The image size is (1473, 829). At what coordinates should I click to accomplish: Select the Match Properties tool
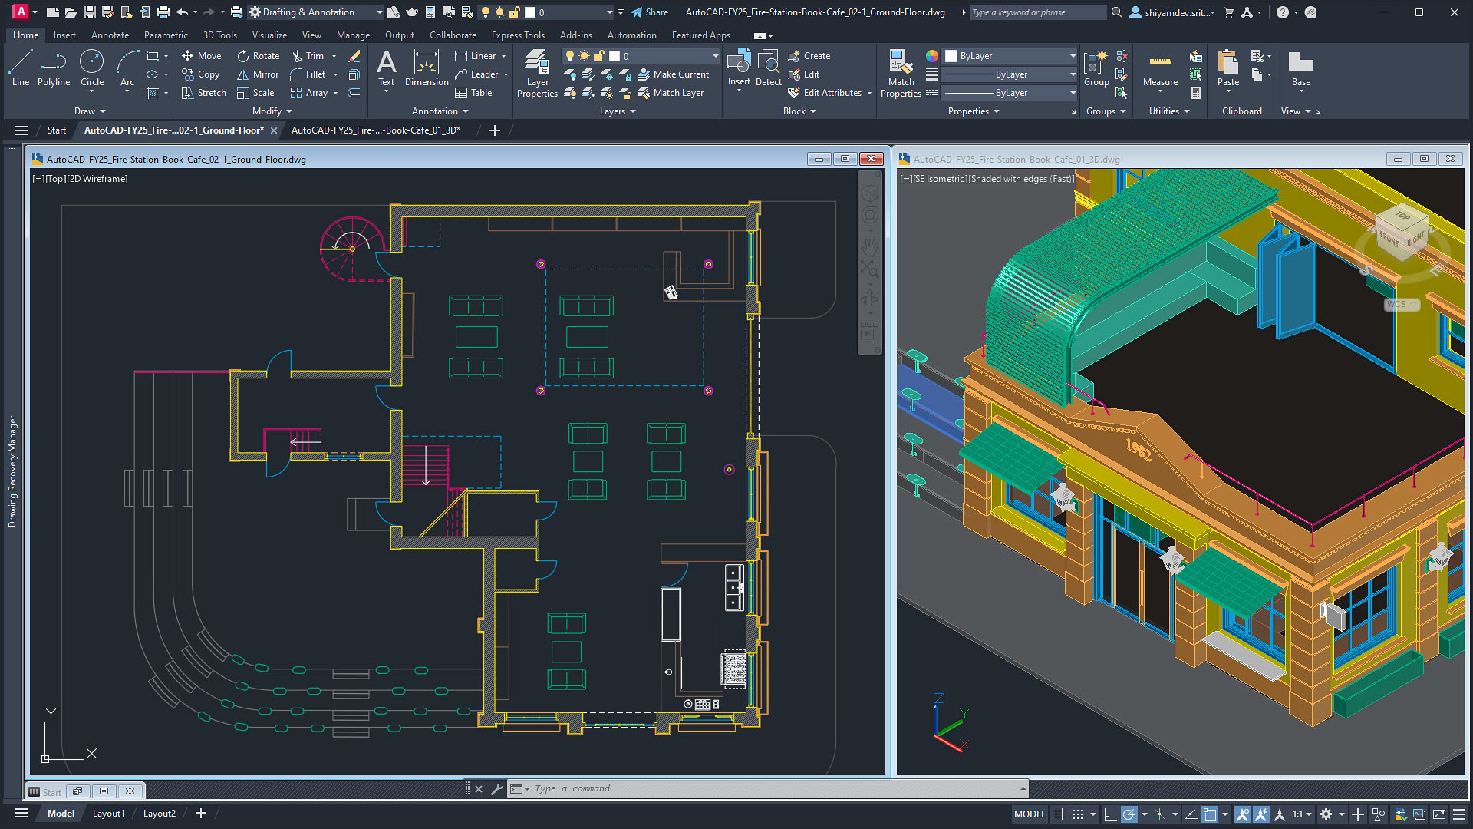point(901,74)
